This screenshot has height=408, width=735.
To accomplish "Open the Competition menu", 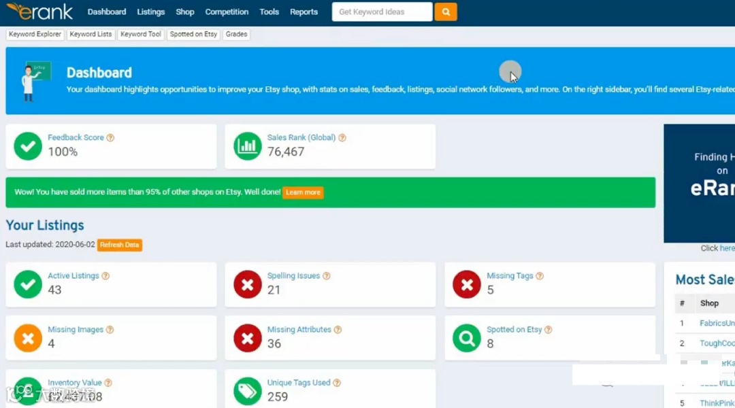I will pyautogui.click(x=227, y=12).
